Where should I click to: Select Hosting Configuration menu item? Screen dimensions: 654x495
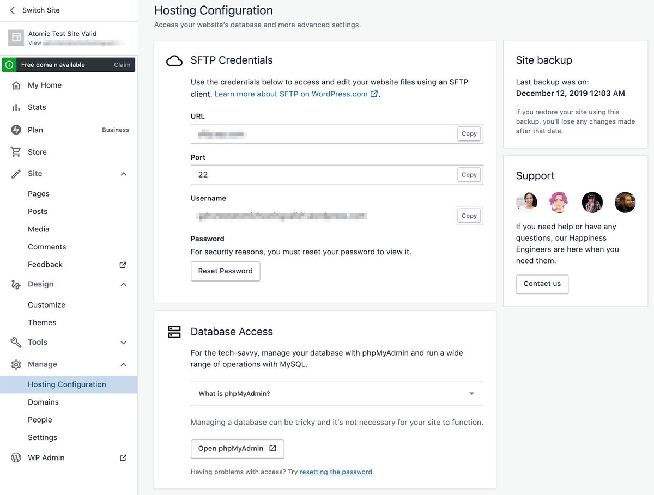pyautogui.click(x=69, y=384)
